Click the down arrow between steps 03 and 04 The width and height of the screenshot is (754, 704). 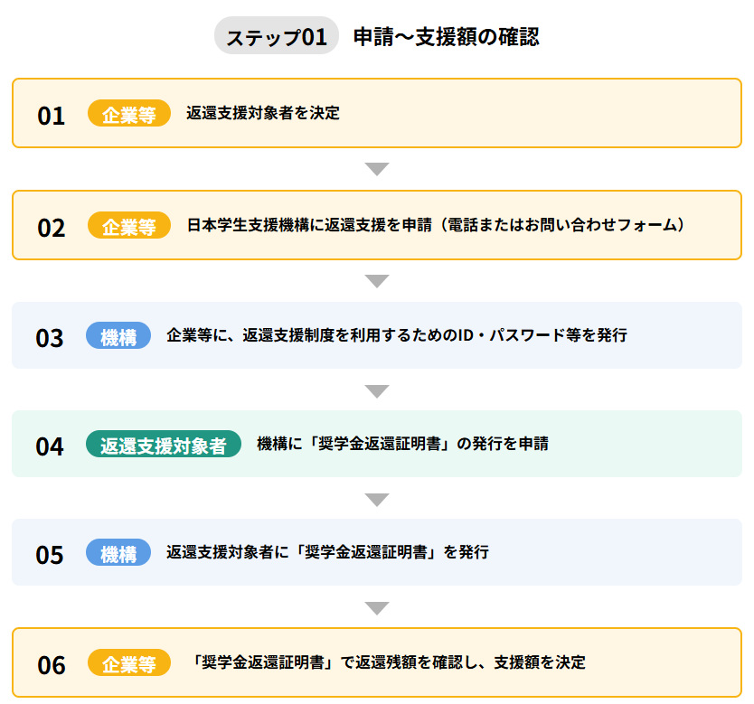(377, 390)
